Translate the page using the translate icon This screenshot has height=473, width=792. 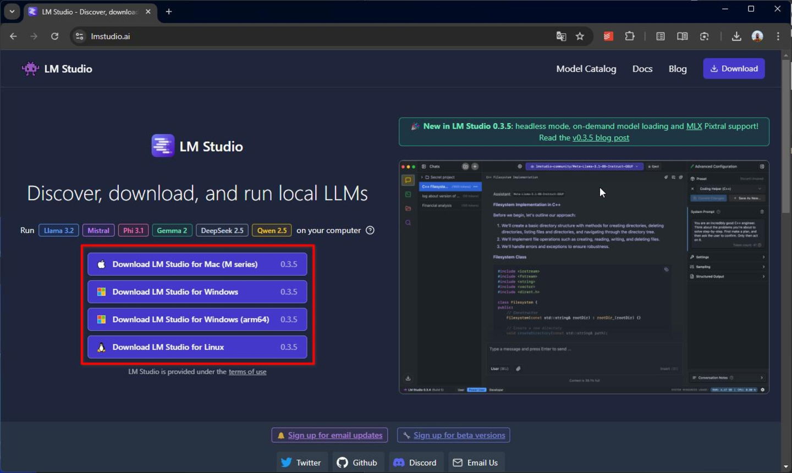(561, 36)
